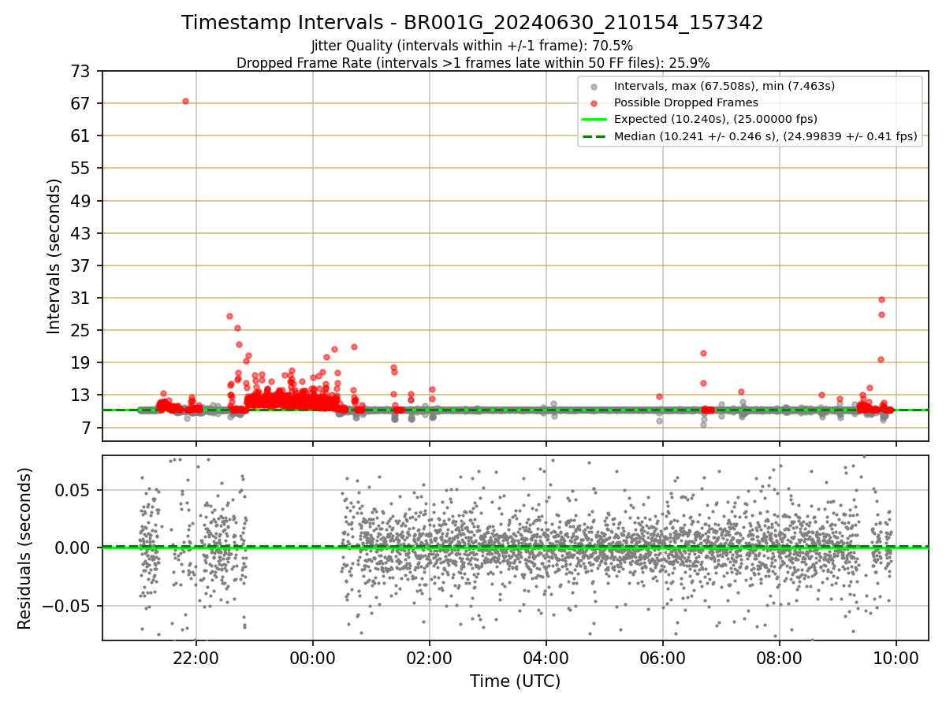This screenshot has width=946, height=709.
Task: Click the 'Median (10.241 +/- 0.246 s)' legend entry
Action: [x=765, y=136]
